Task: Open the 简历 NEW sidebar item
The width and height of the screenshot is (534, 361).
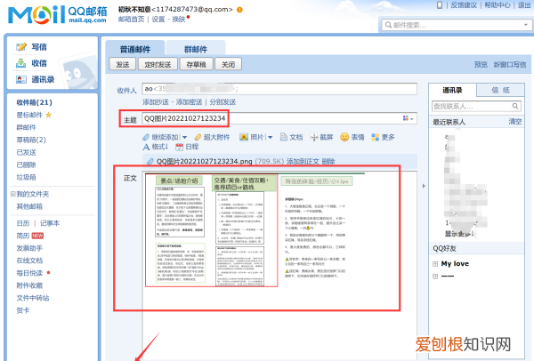Action: (30, 236)
